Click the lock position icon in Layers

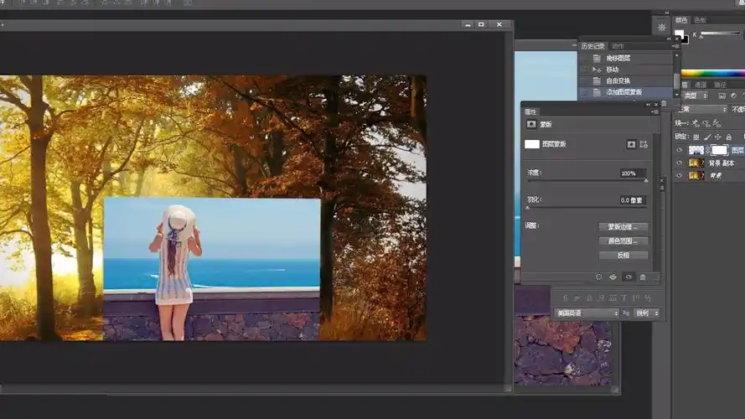coord(718,137)
